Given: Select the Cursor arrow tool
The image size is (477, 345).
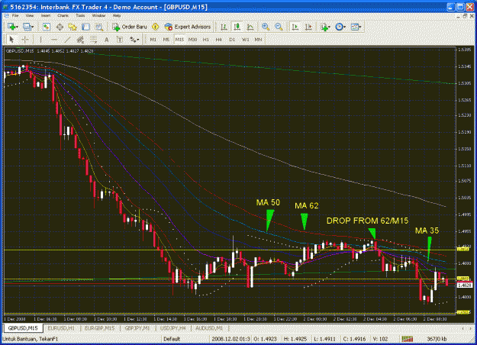Looking at the screenshot, I should [11, 40].
